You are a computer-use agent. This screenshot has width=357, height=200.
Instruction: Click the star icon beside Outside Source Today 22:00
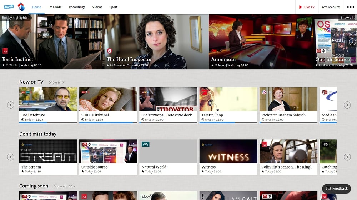pos(83,171)
